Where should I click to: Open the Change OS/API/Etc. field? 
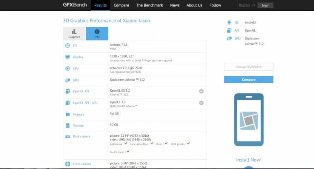(248, 67)
